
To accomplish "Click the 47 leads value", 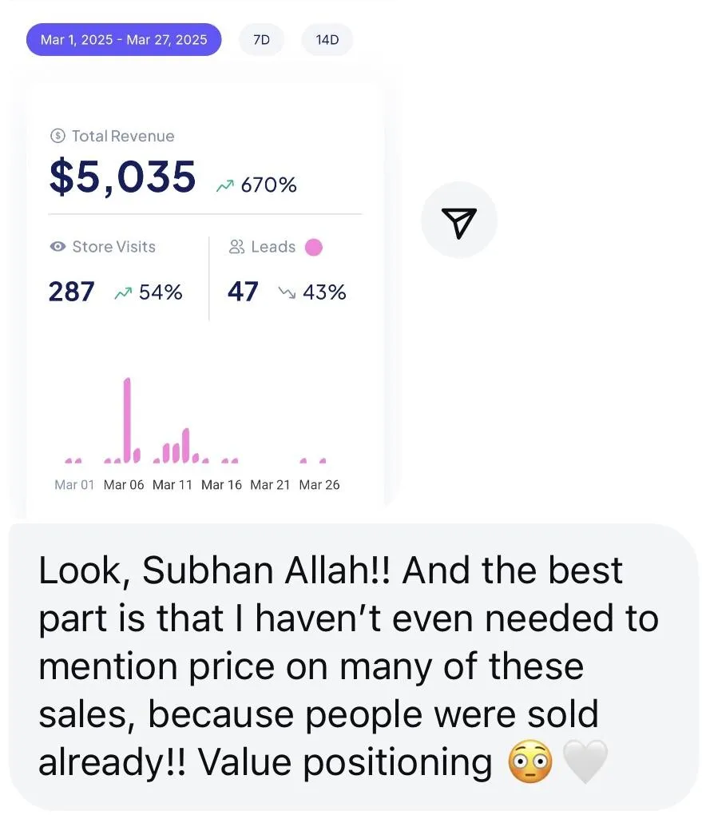I will [243, 292].
